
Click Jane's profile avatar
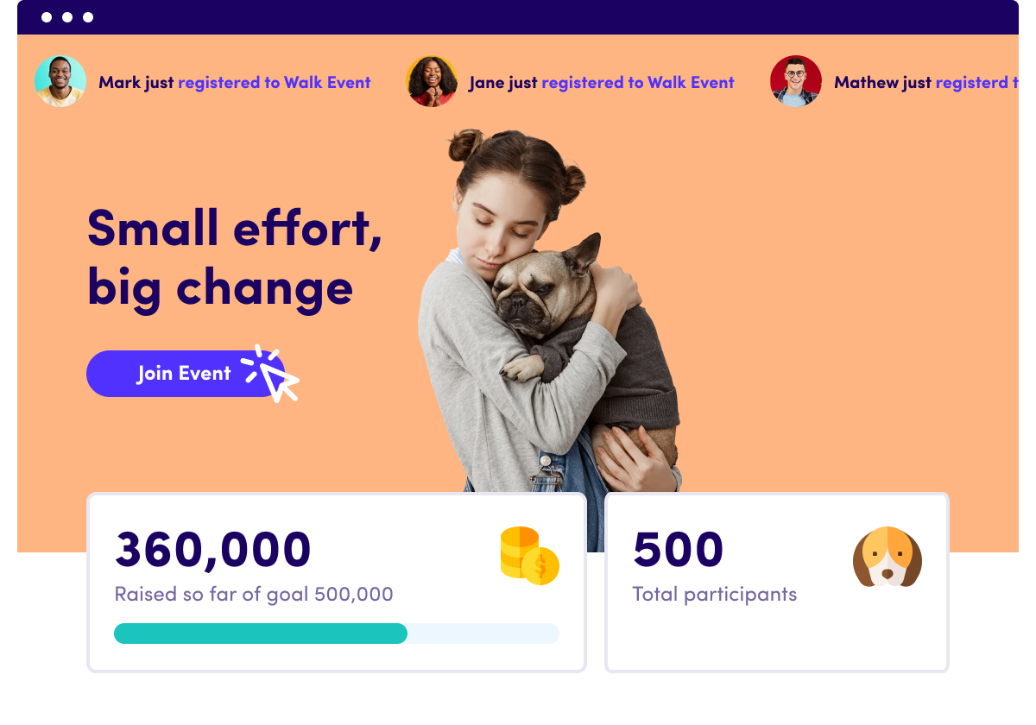(432, 82)
